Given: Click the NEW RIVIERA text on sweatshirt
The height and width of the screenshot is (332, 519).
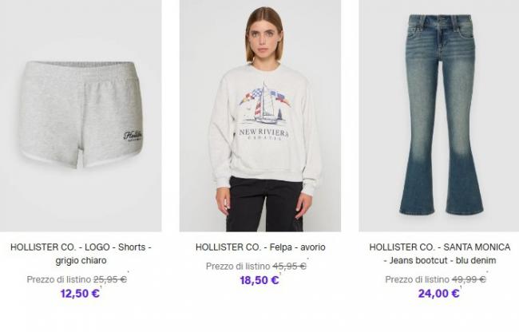Looking at the screenshot, I should click(x=263, y=133).
